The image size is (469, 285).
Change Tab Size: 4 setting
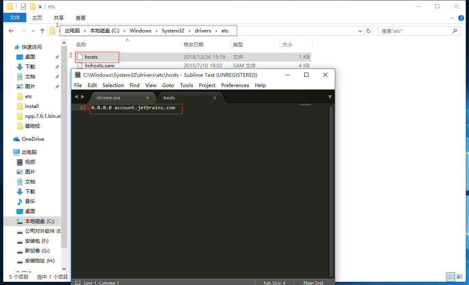click(274, 283)
